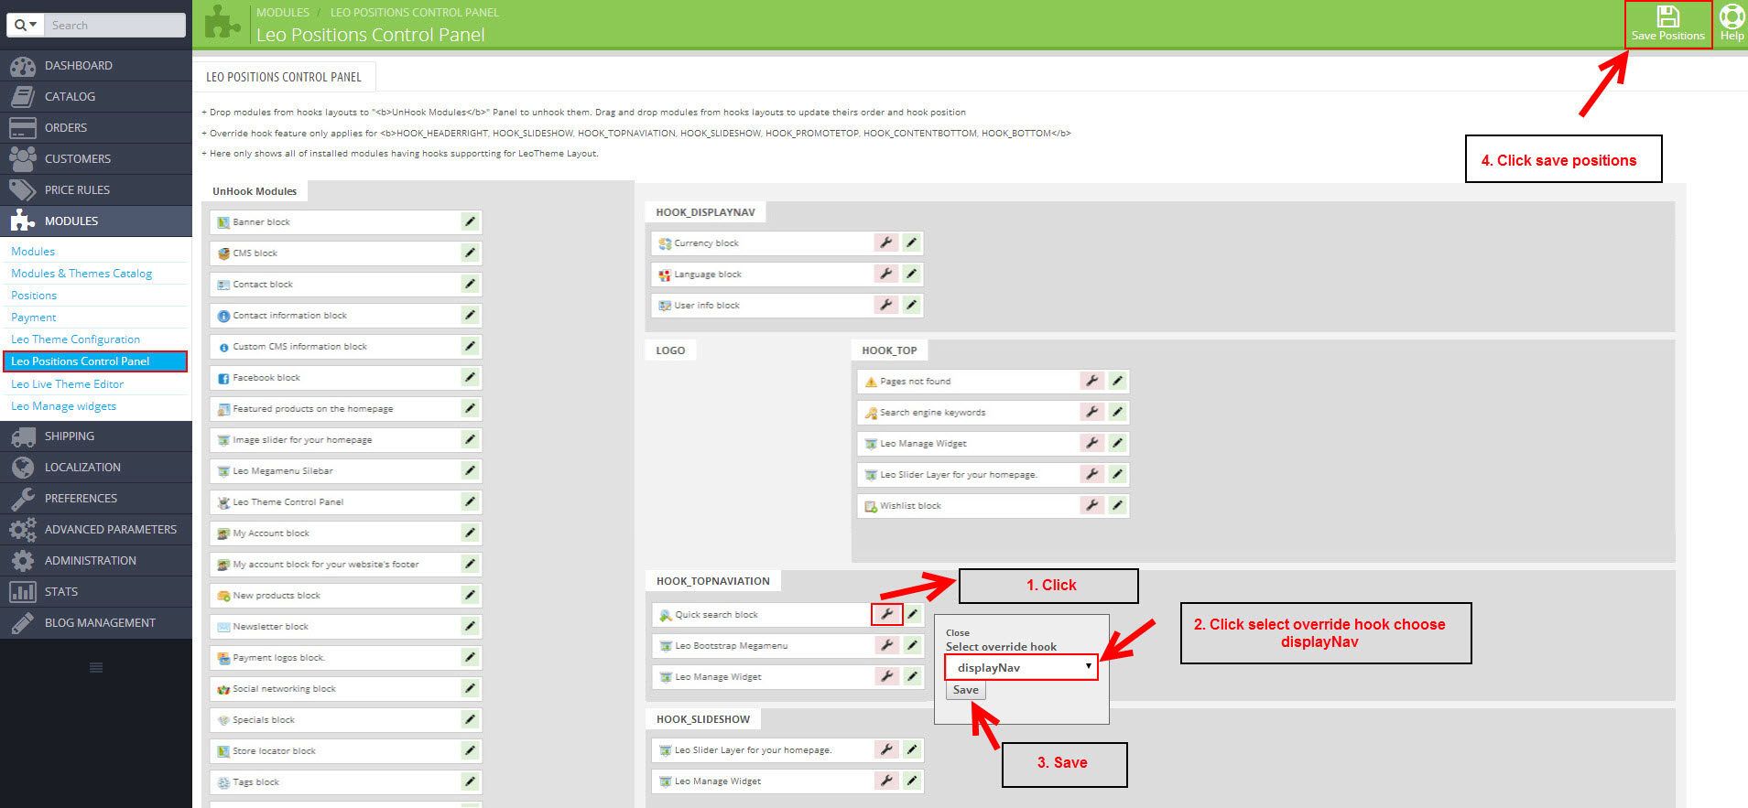Select the Store locator block row
The image size is (1748, 808).
point(346,750)
